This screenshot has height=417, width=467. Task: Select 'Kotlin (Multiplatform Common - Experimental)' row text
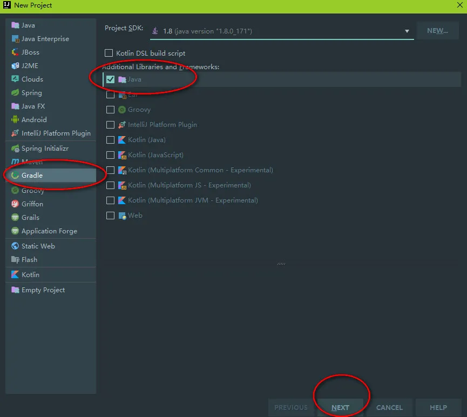point(200,170)
